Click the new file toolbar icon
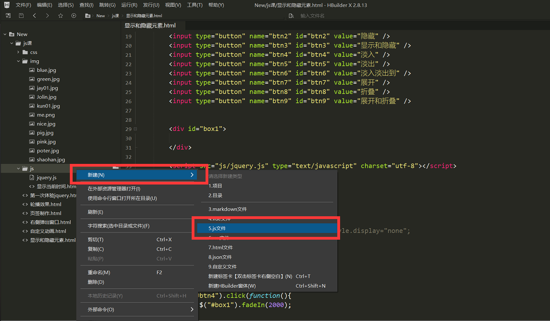Viewport: 550px width, 321px height. (x=8, y=15)
